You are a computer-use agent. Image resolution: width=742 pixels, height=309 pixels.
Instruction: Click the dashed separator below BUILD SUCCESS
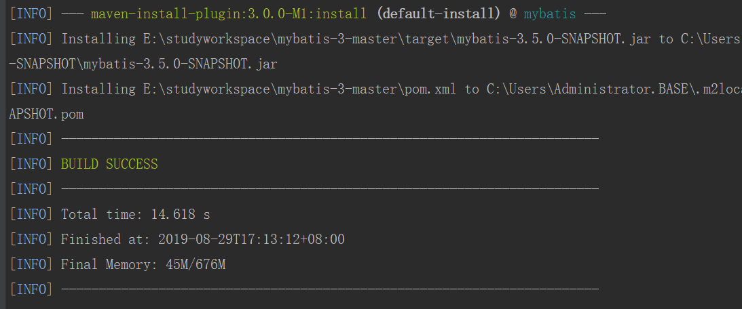[x=330, y=190]
